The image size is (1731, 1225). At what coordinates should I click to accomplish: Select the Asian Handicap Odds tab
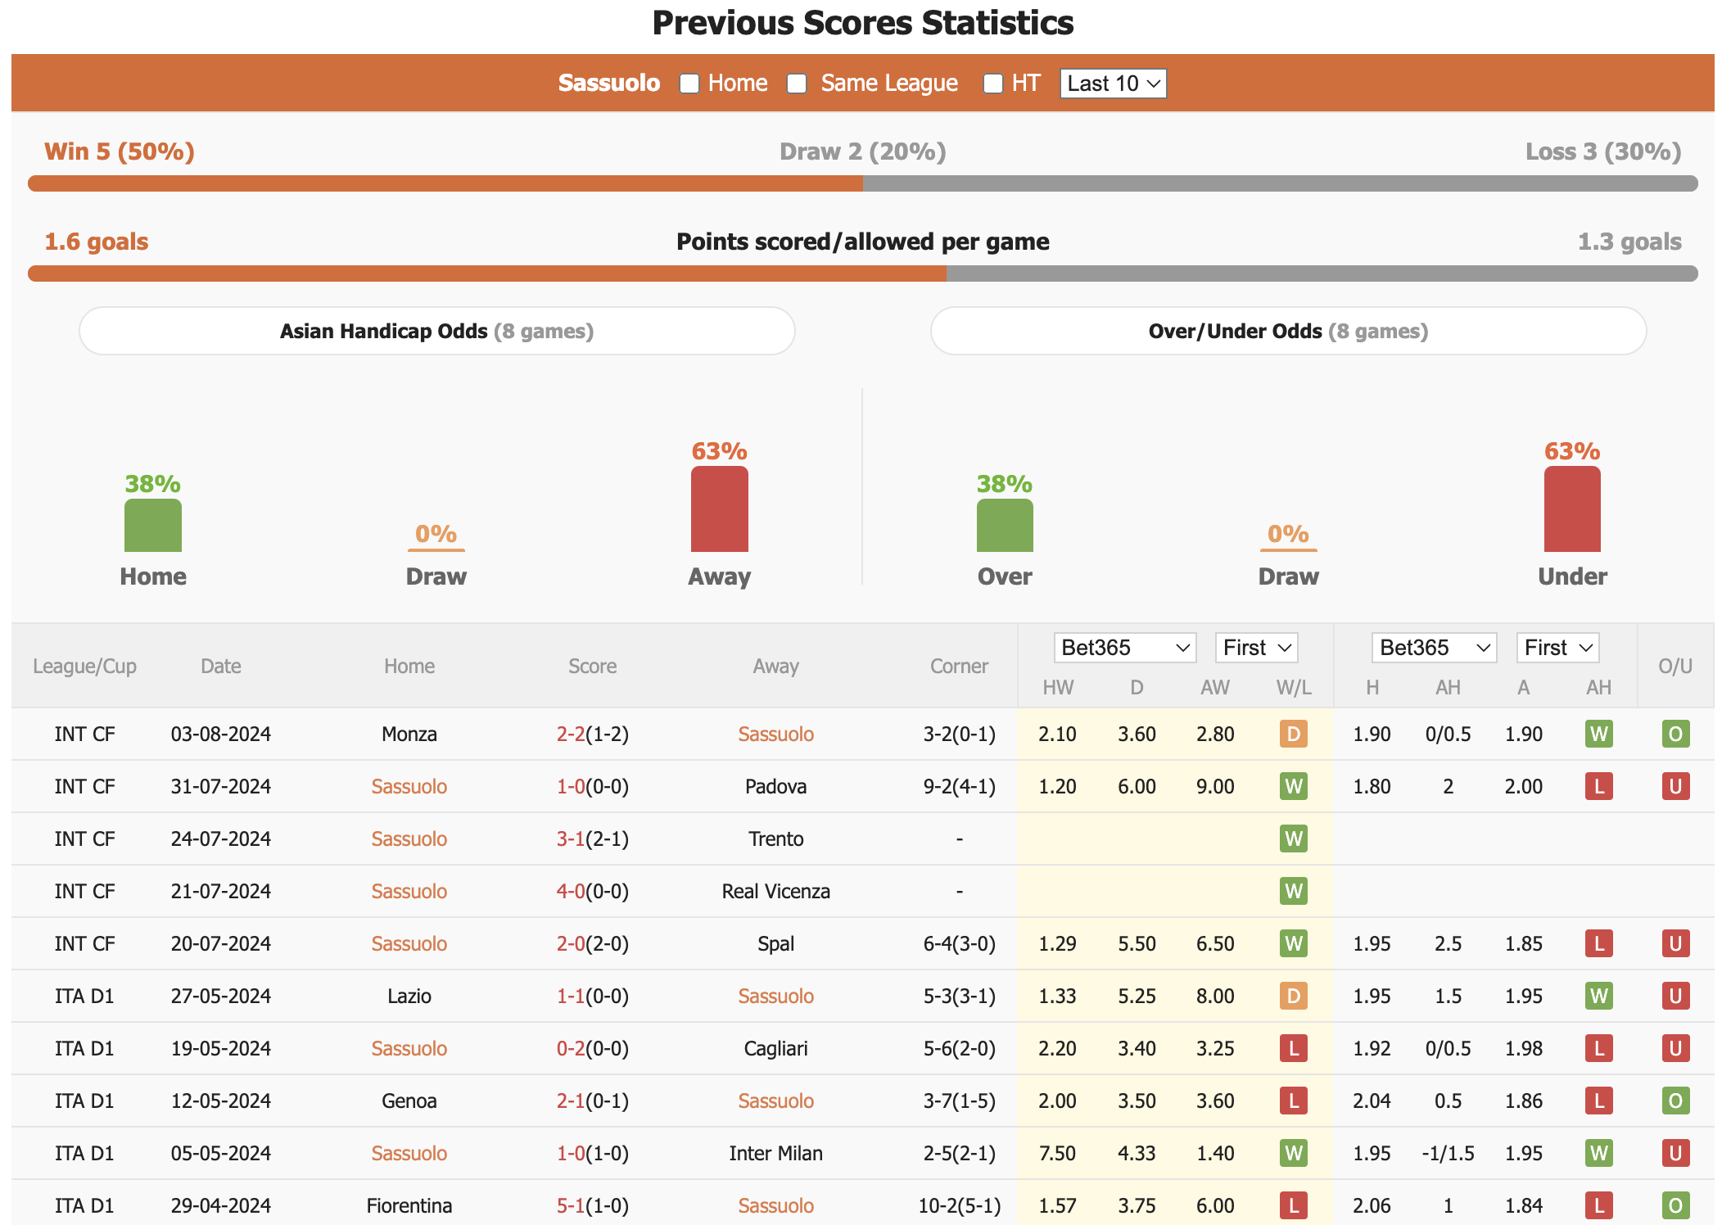click(x=437, y=331)
